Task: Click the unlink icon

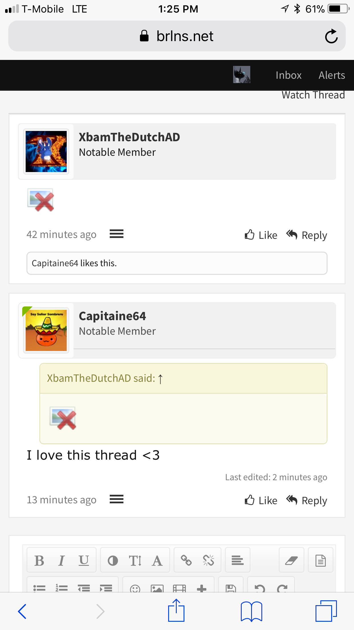Action: coord(209,561)
